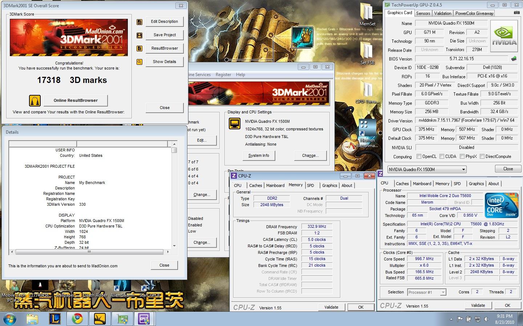Open Windows Explorer from the taskbar
Viewport: 523px width, 326px height.
tap(32, 319)
